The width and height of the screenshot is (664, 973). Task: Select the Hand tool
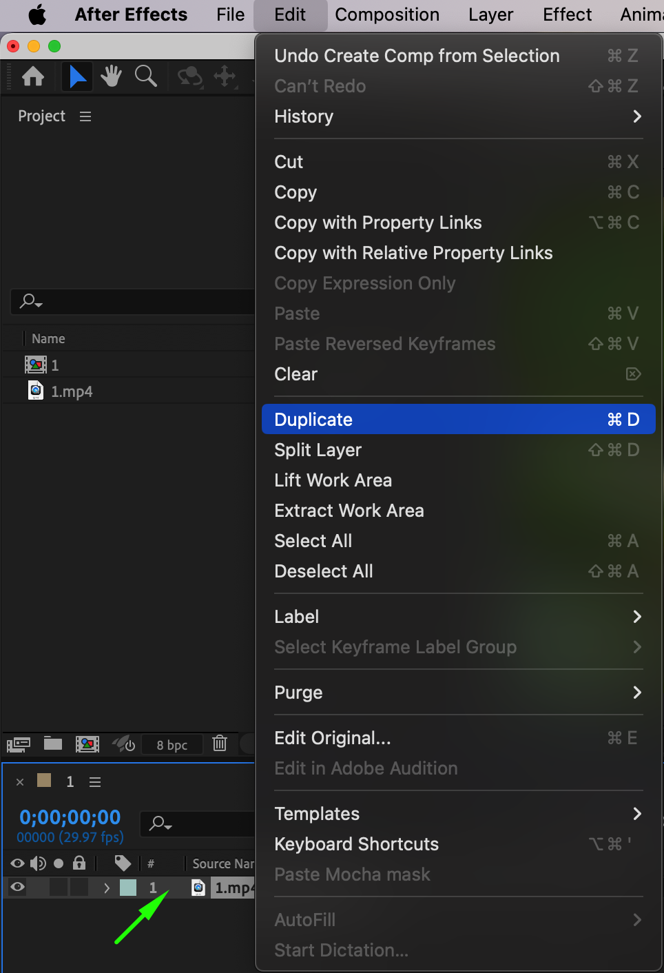[x=111, y=76]
